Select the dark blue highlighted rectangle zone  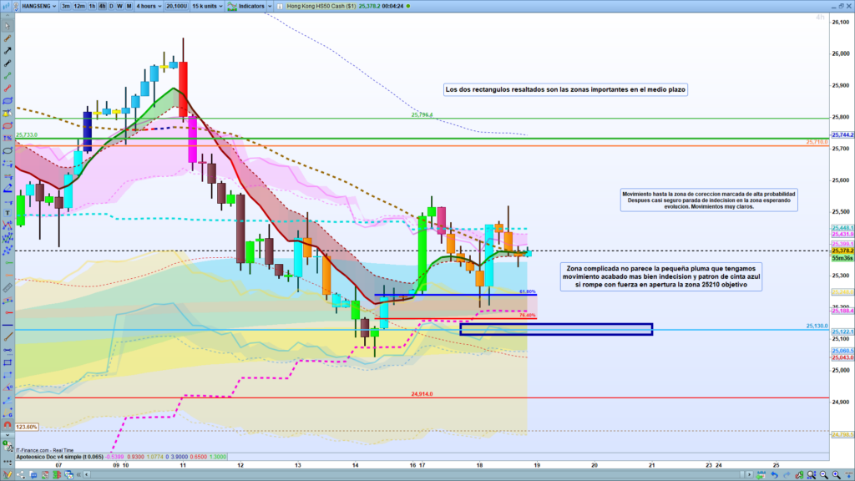click(556, 329)
